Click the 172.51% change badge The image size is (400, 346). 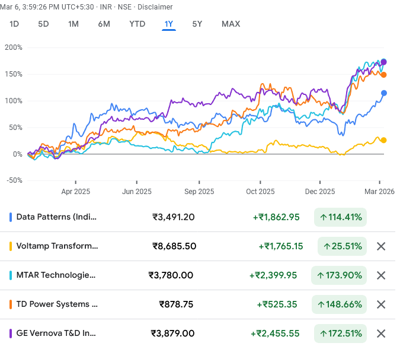coord(340,334)
